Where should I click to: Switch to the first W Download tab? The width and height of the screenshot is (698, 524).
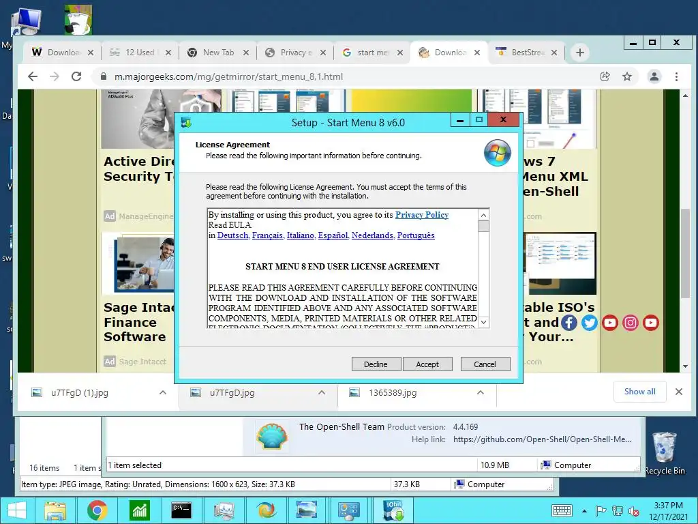coord(62,53)
